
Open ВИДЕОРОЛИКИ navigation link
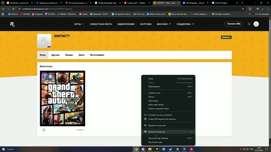pos(126,24)
